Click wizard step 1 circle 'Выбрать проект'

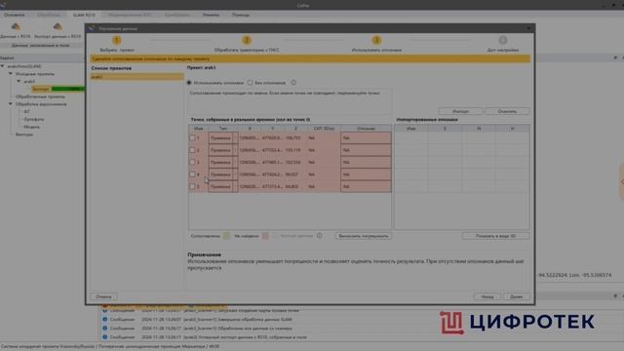(117, 40)
